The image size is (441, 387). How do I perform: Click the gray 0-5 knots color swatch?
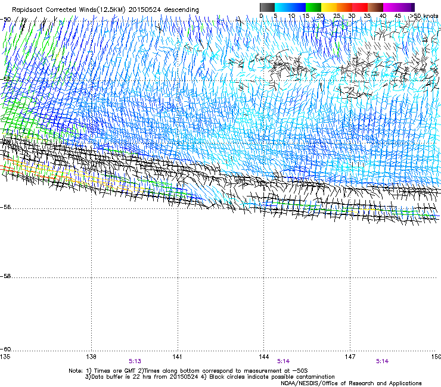[x=267, y=7]
